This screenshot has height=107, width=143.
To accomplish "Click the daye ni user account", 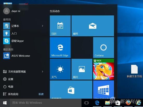I will tap(12, 11).
